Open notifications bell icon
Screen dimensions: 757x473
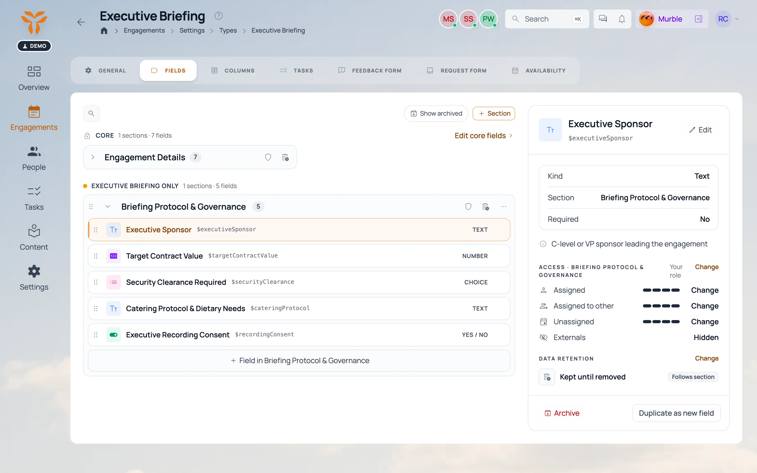coord(622,19)
